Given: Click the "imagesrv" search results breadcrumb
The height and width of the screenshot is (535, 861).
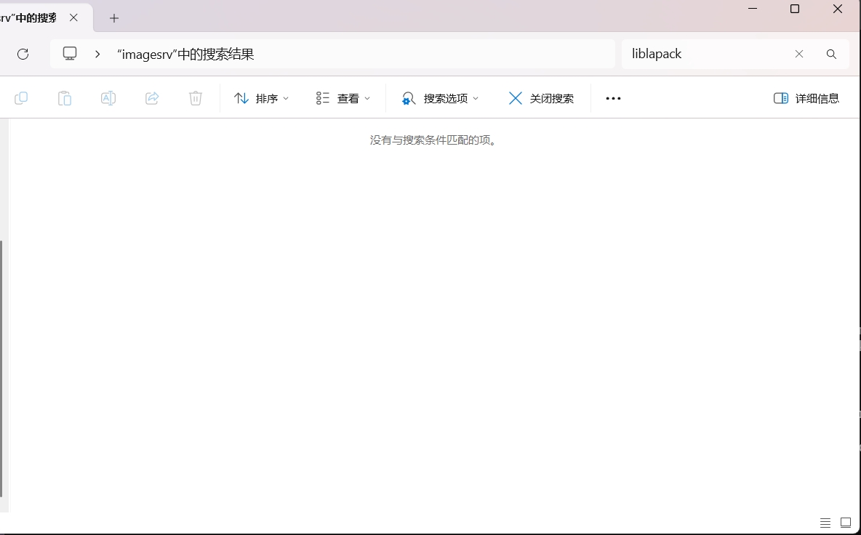Looking at the screenshot, I should click(185, 54).
